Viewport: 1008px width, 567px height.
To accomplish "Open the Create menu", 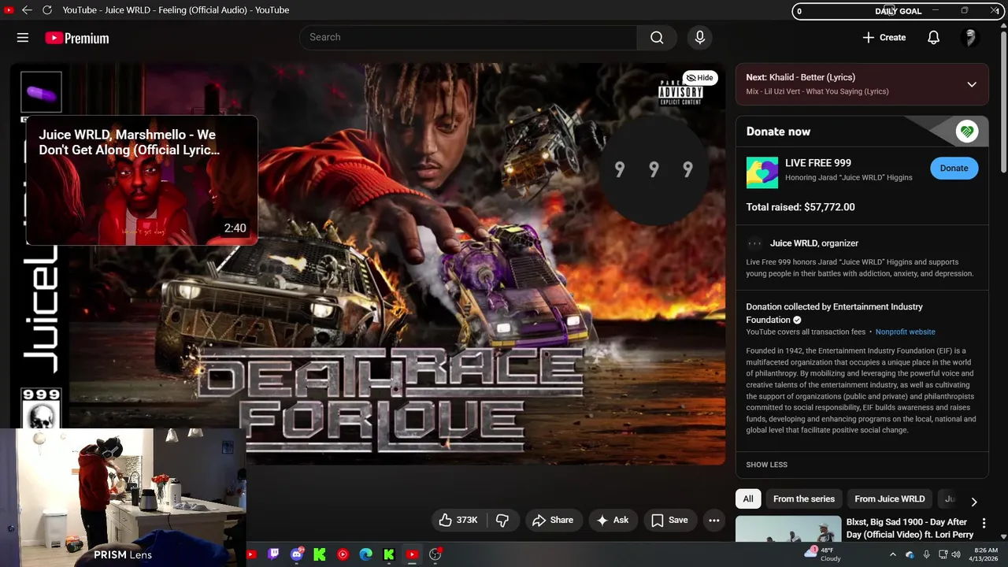I will point(884,38).
